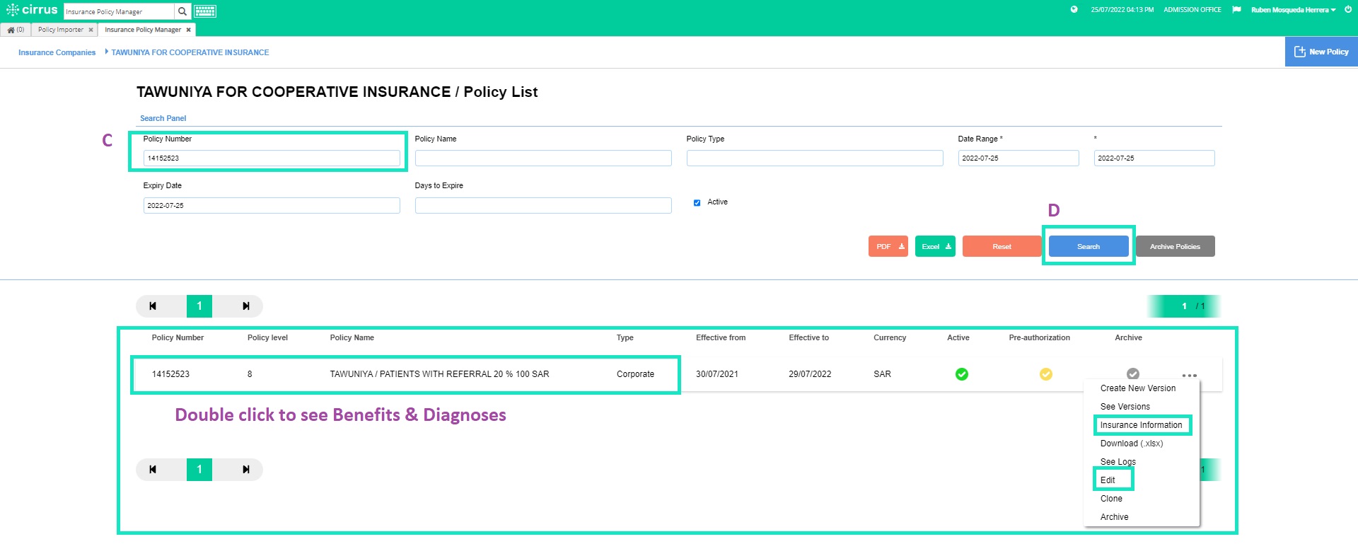Click the New Policy button
Image resolution: width=1358 pixels, height=556 pixels.
coord(1321,52)
